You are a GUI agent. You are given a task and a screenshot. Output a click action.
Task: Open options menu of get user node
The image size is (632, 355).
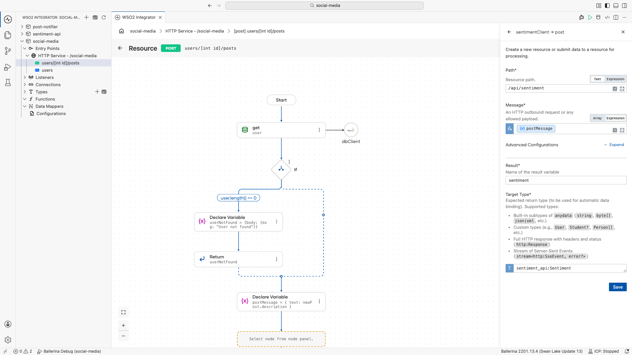[319, 130]
